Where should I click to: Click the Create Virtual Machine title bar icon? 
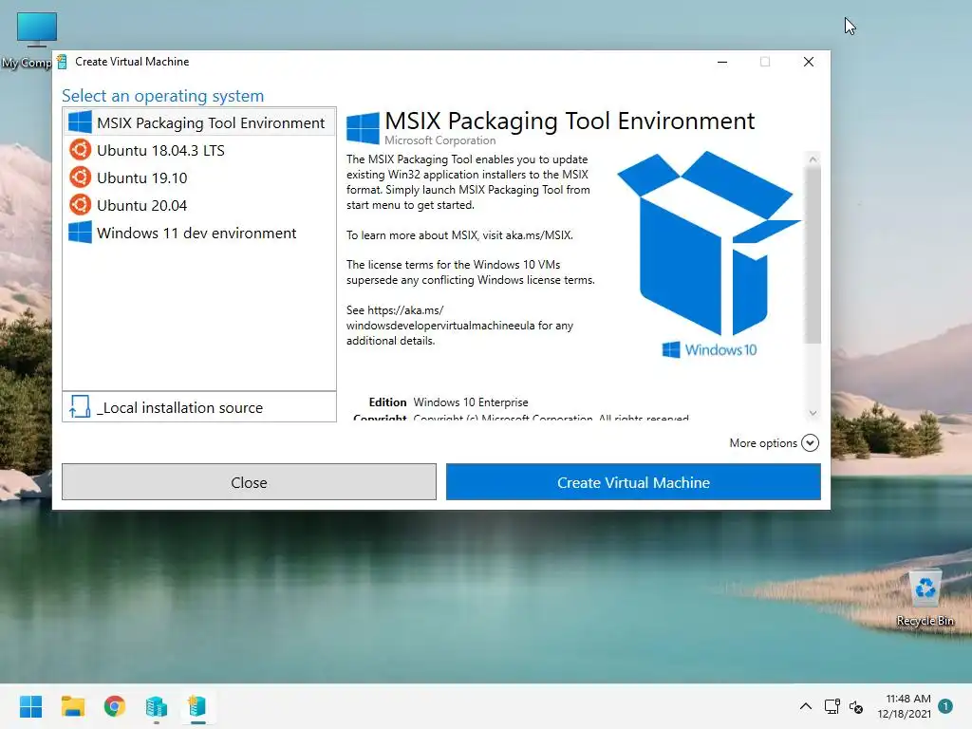62,62
